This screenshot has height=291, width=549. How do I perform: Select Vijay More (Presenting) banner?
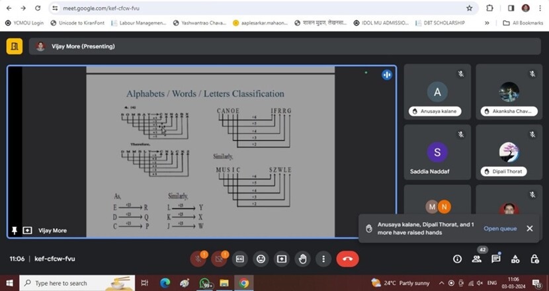[284, 46]
